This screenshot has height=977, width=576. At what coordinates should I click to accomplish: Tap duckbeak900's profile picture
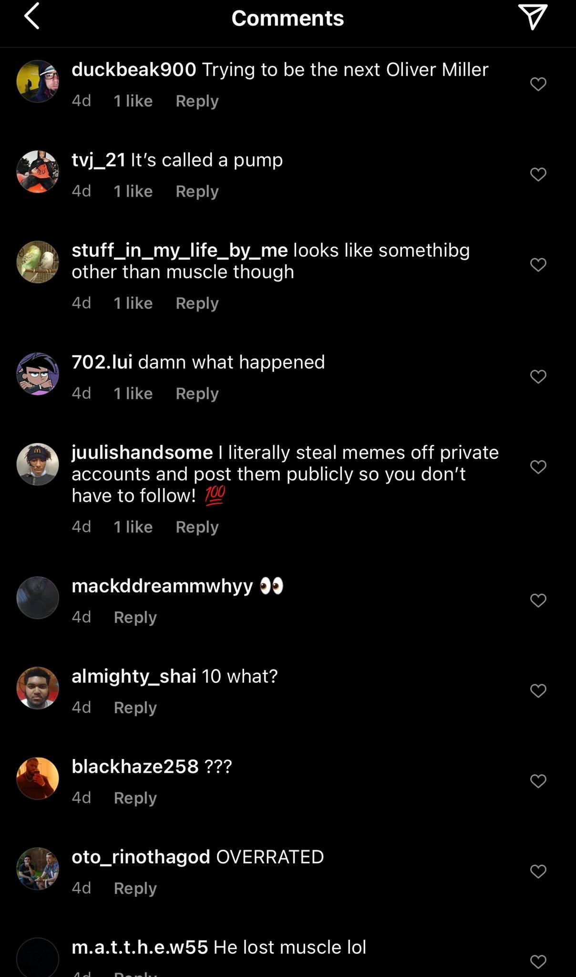[x=38, y=81]
